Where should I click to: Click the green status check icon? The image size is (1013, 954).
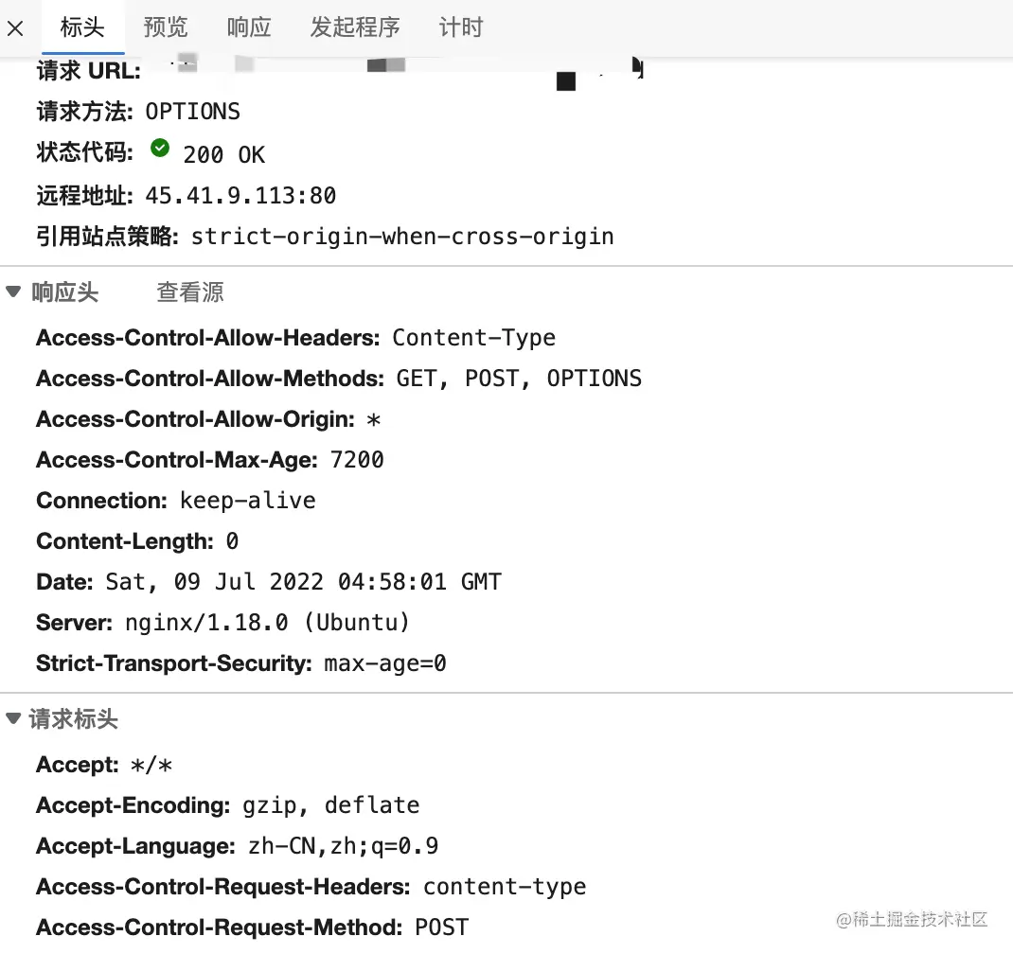tap(160, 149)
